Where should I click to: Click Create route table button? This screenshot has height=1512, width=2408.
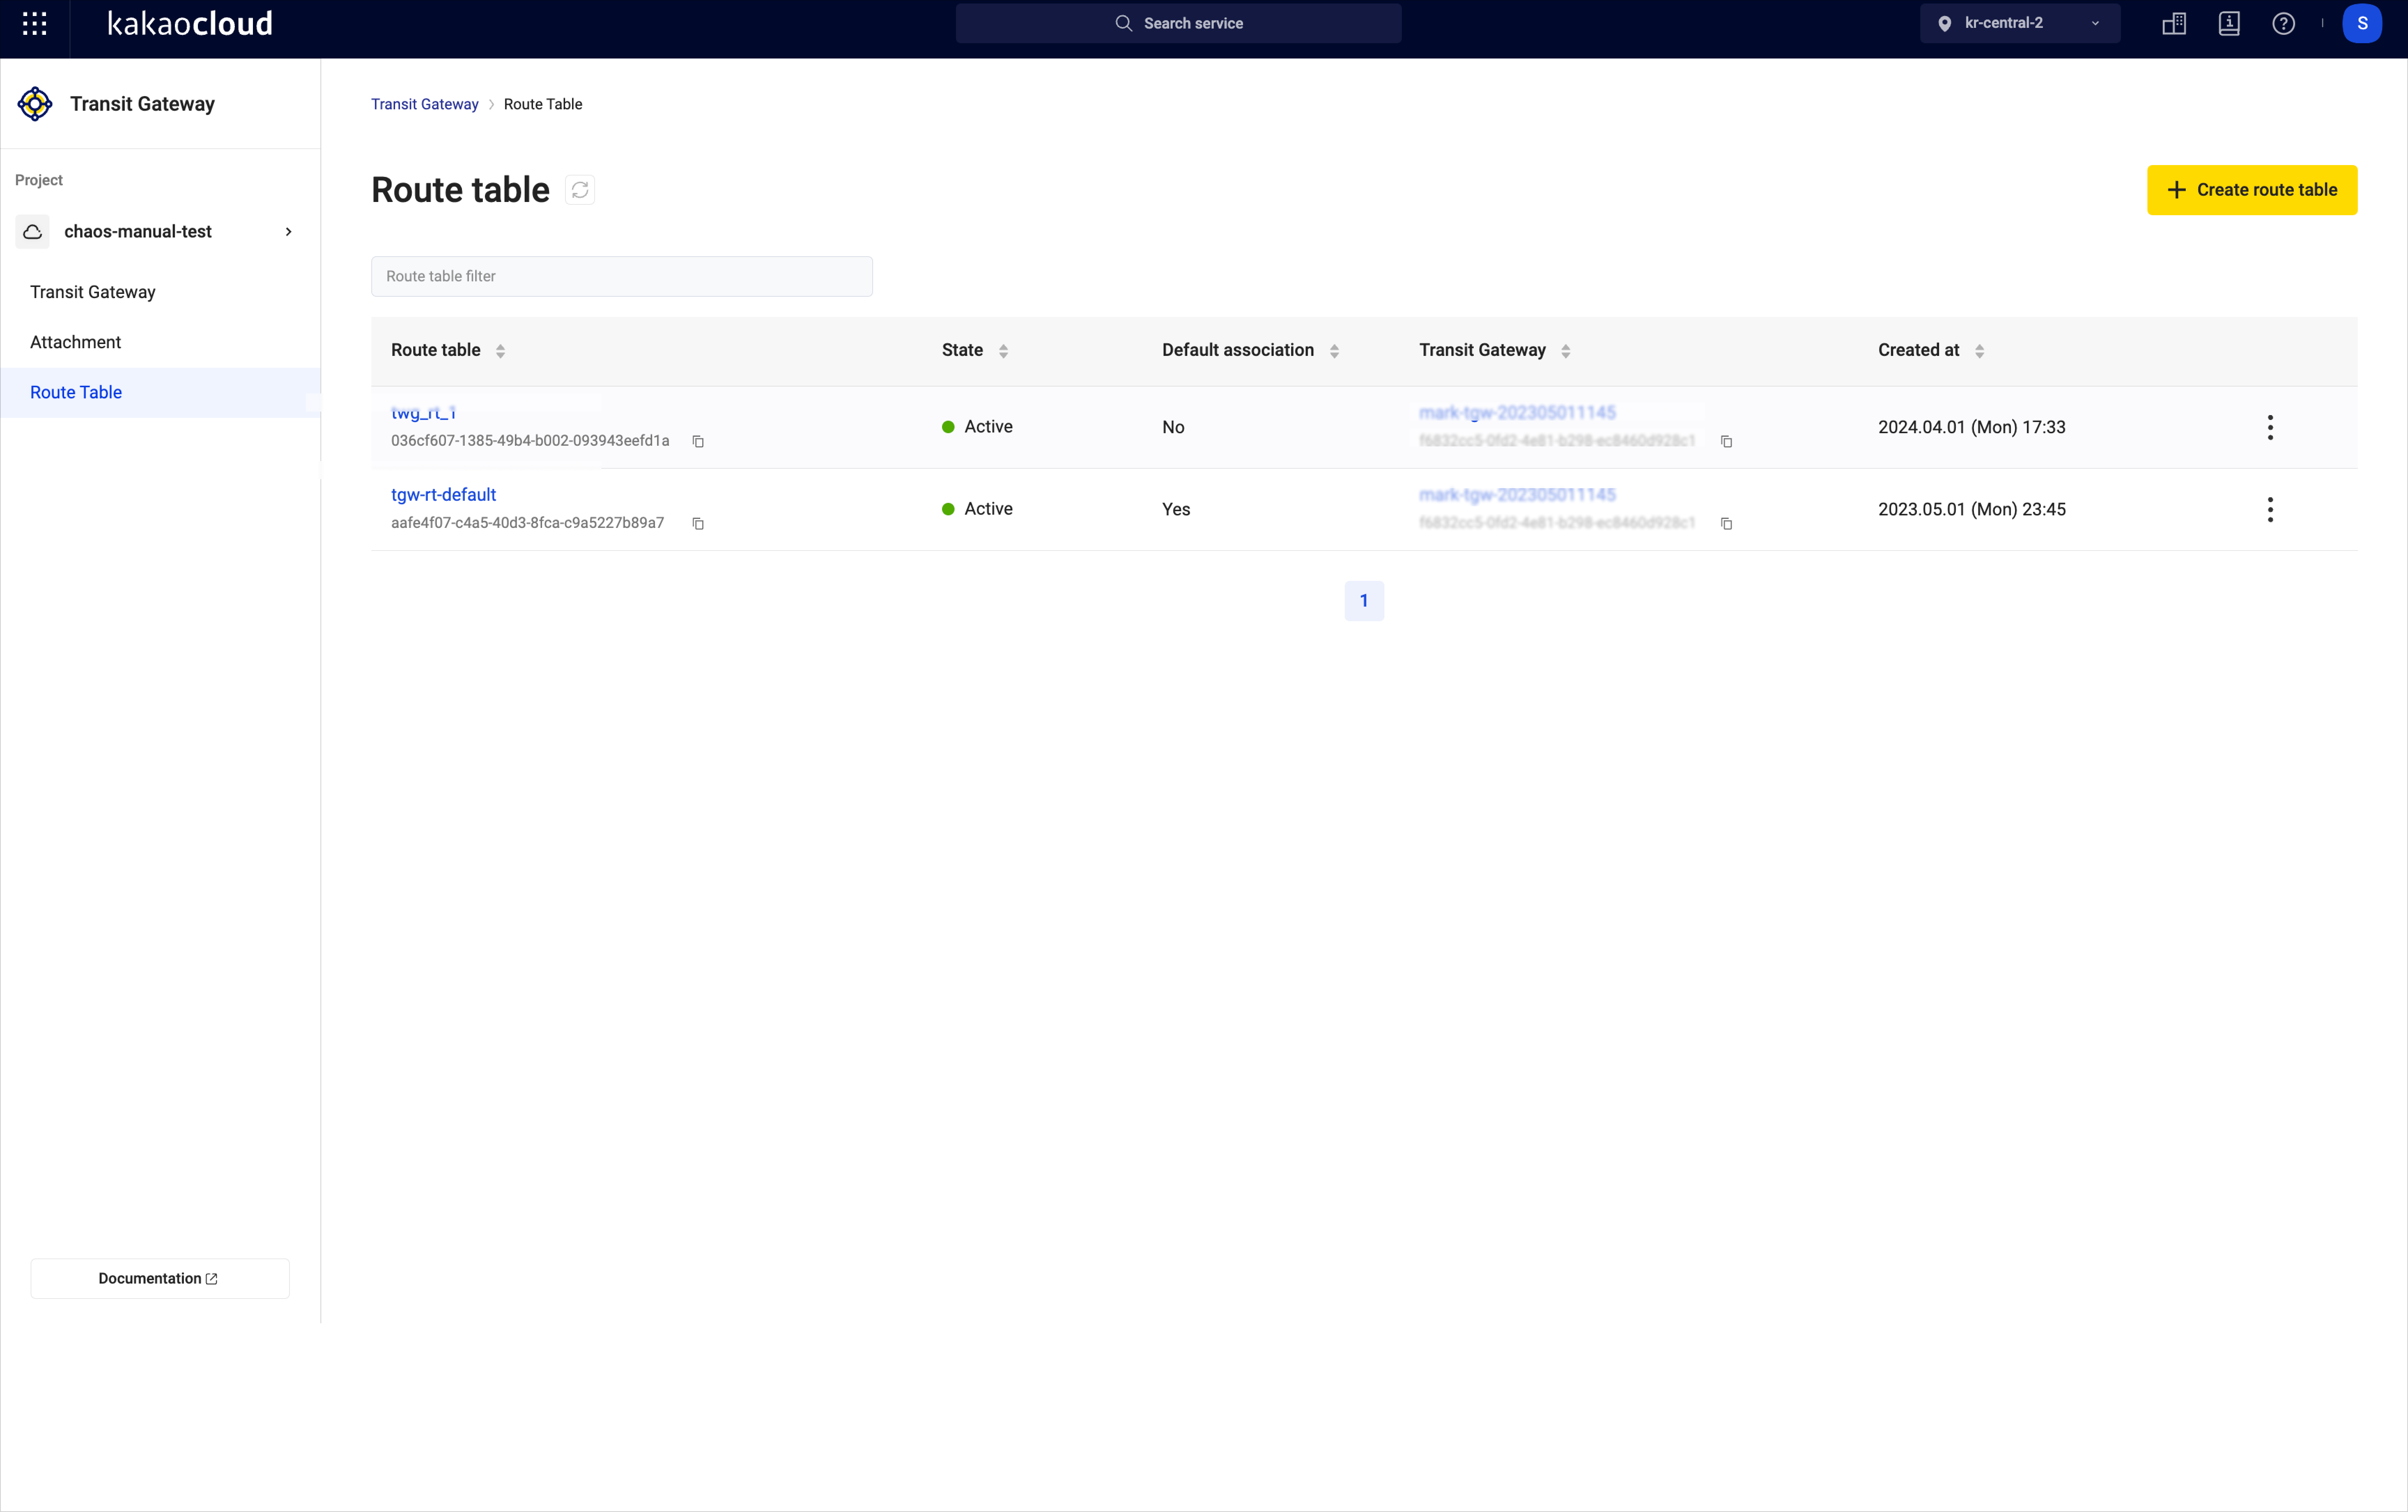2252,190
